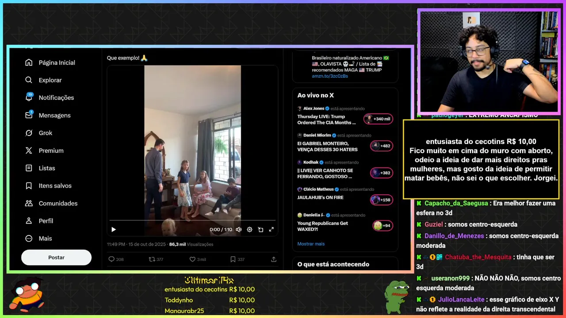The height and width of the screenshot is (318, 566).
Task: Join Kodhak live with +382
Action: pos(381,173)
